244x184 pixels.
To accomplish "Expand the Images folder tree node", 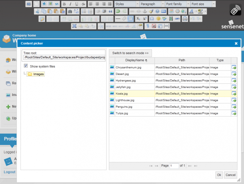I will pyautogui.click(x=25, y=73).
